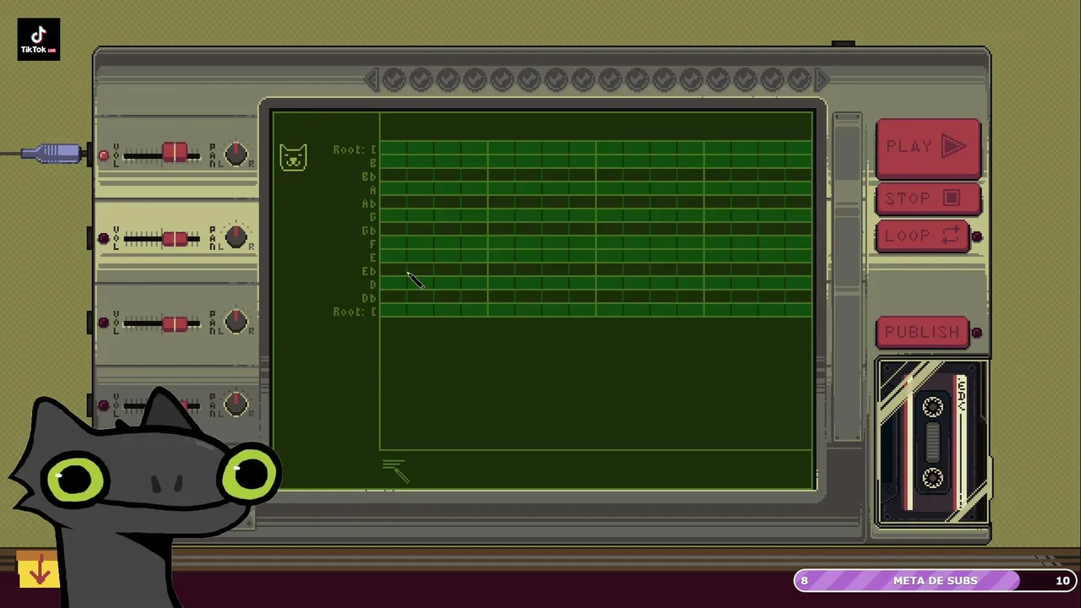Screen dimensions: 1081x608
Task: Toggle the sixth checkmark in the top row
Action: pos(529,79)
